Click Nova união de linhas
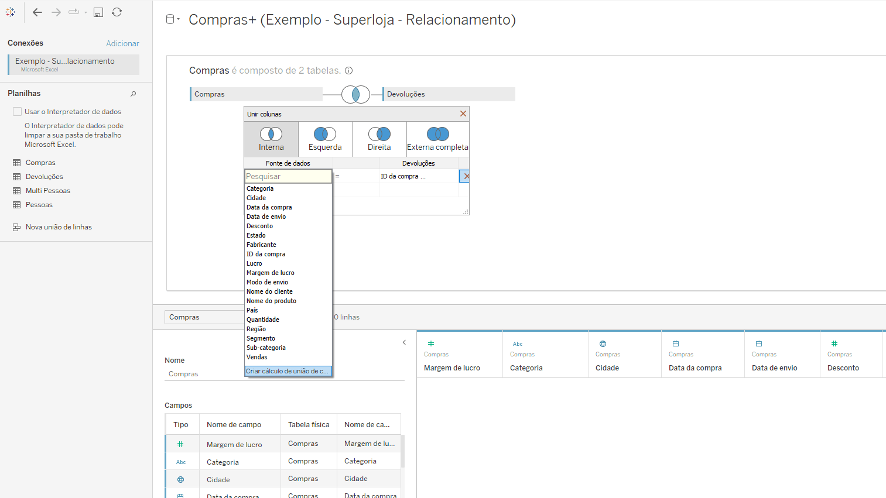Viewport: 886px width, 498px height. 59,227
